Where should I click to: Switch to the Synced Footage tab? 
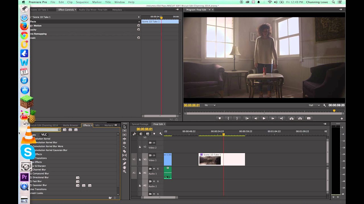pyautogui.click(x=140, y=124)
